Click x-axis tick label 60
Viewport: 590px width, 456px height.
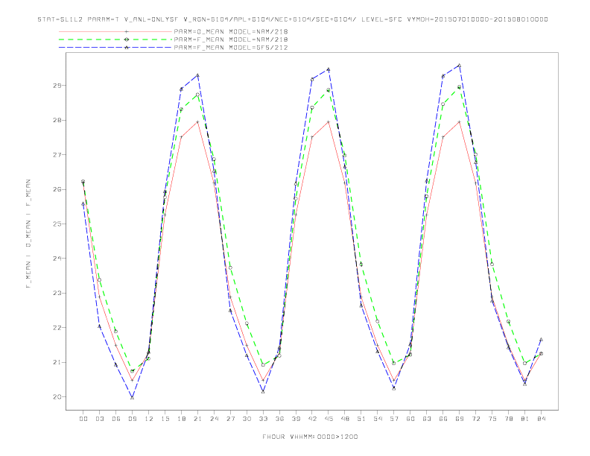click(x=410, y=419)
